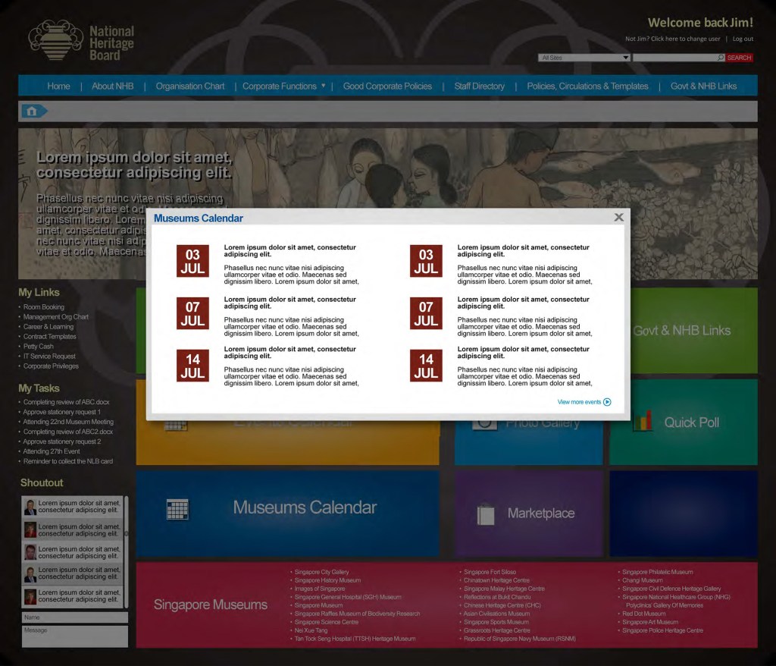Click the home breadcrumb icon
Screen dimensions: 776x666
tap(33, 112)
